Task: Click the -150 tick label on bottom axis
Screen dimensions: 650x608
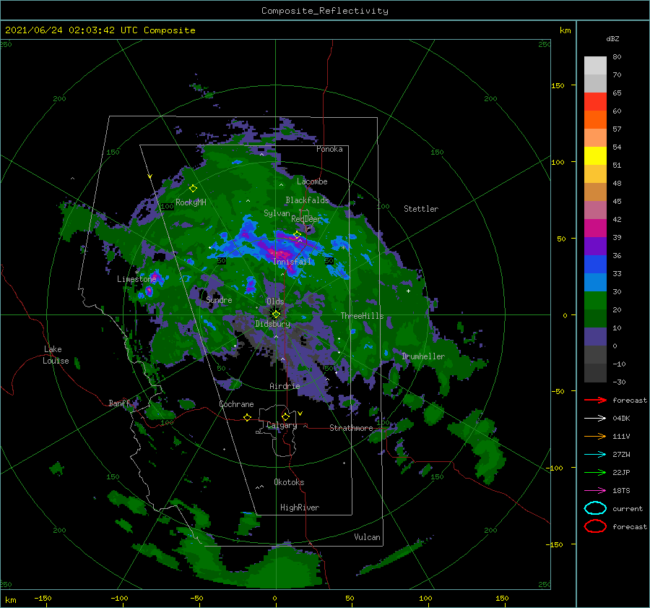Action: pos(43,598)
